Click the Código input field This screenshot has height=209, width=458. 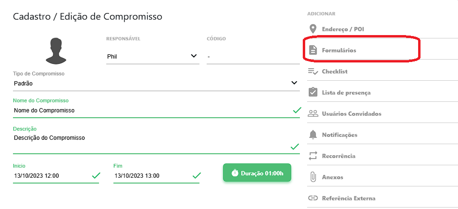(253, 57)
